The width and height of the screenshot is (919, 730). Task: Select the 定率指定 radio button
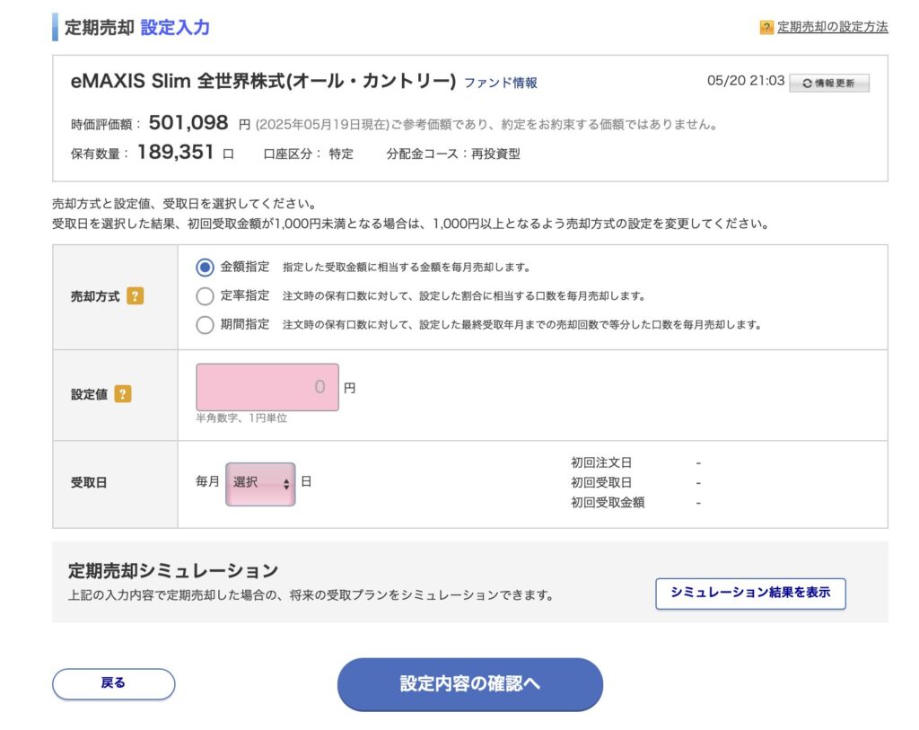pos(205,296)
